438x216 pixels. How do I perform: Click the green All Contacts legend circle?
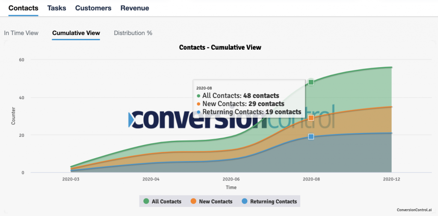coord(146,201)
